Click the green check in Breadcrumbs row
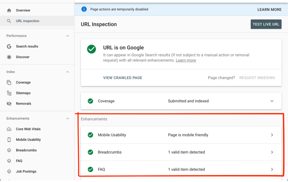Viewport: 288px width, 182px height. (90, 152)
